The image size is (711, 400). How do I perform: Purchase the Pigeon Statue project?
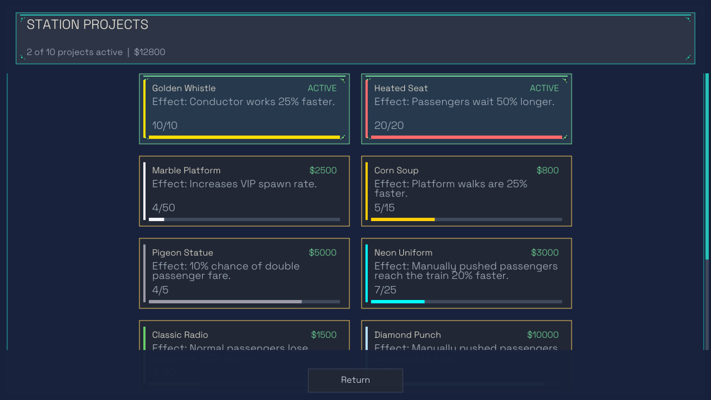[x=244, y=273]
